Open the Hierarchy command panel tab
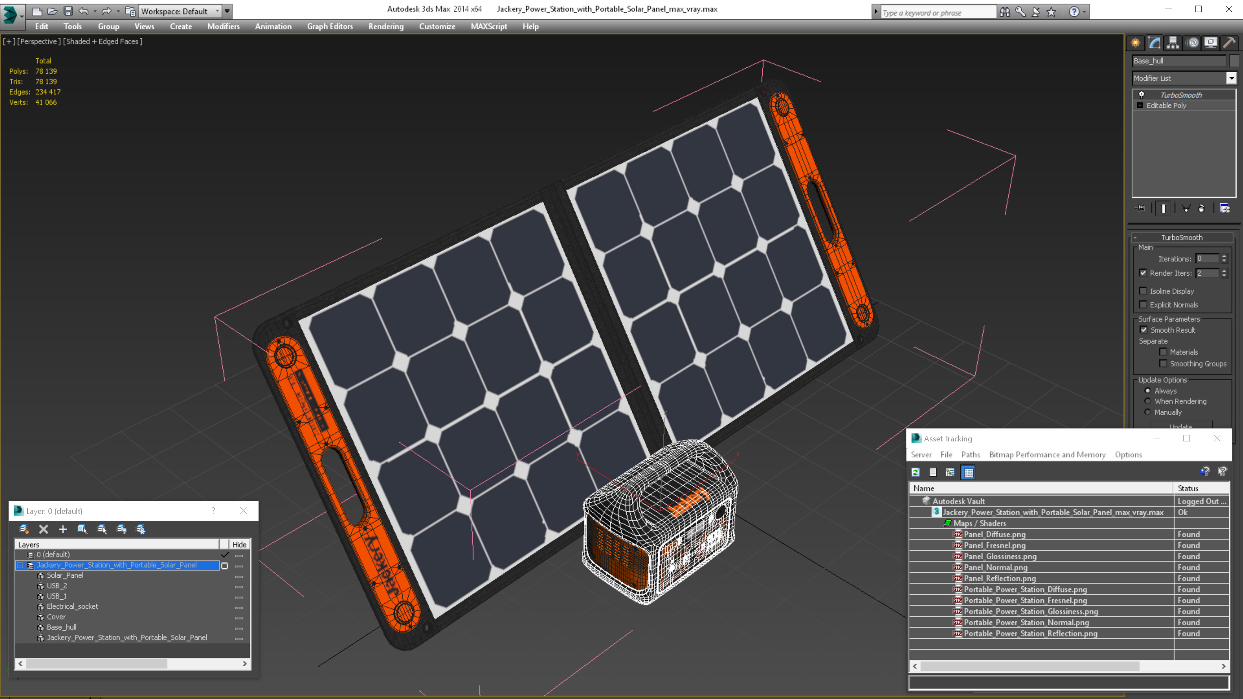The width and height of the screenshot is (1243, 699). pyautogui.click(x=1173, y=42)
